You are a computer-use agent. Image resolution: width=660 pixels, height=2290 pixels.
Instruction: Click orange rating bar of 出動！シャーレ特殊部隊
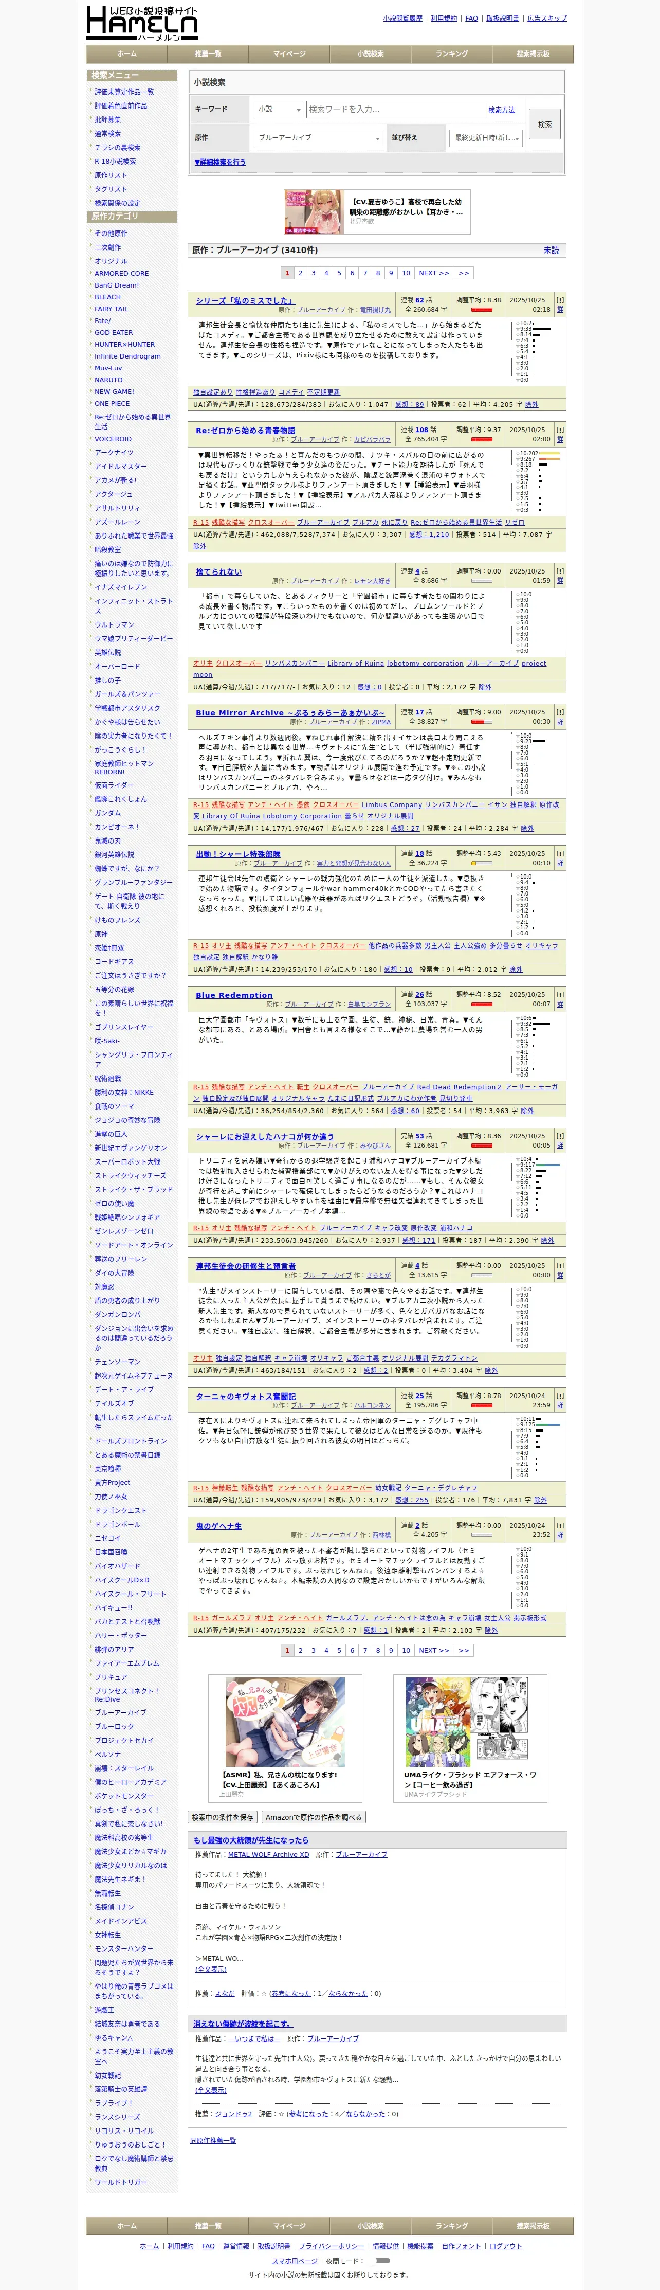click(x=482, y=863)
